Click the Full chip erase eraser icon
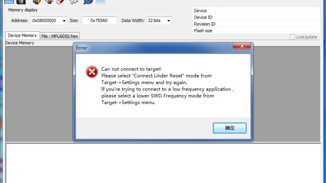This screenshot has width=326, height=183. point(60,2)
